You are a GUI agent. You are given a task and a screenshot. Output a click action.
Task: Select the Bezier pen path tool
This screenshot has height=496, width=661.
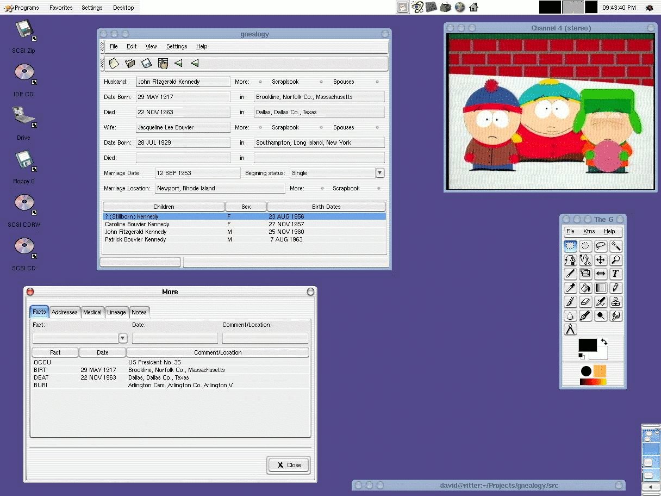[570, 260]
